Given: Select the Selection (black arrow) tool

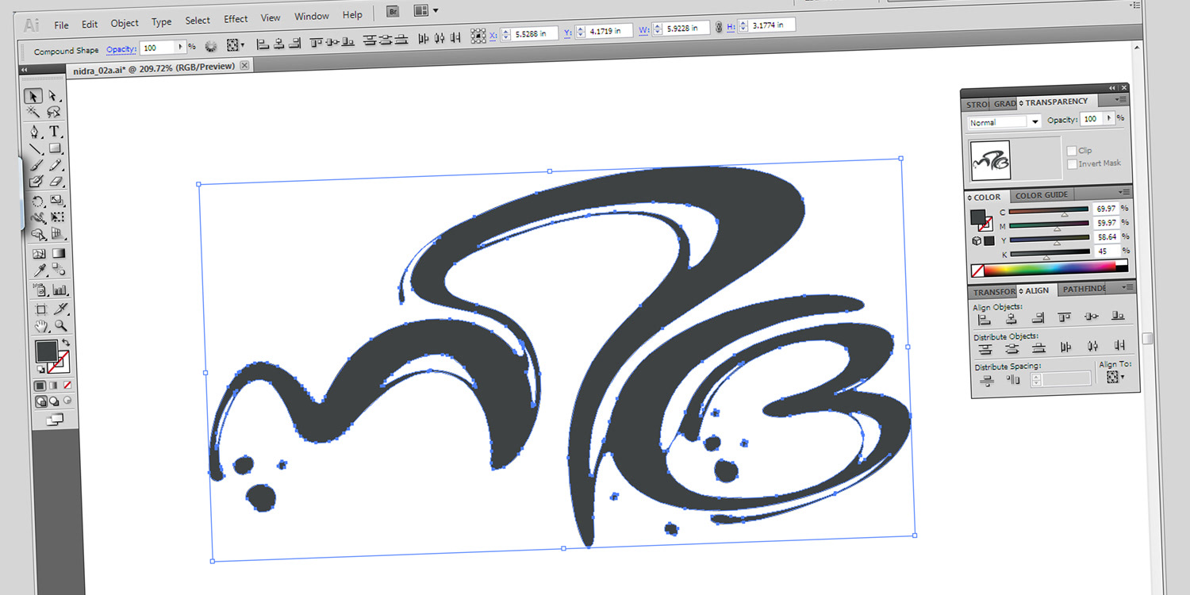Looking at the screenshot, I should pos(33,96).
